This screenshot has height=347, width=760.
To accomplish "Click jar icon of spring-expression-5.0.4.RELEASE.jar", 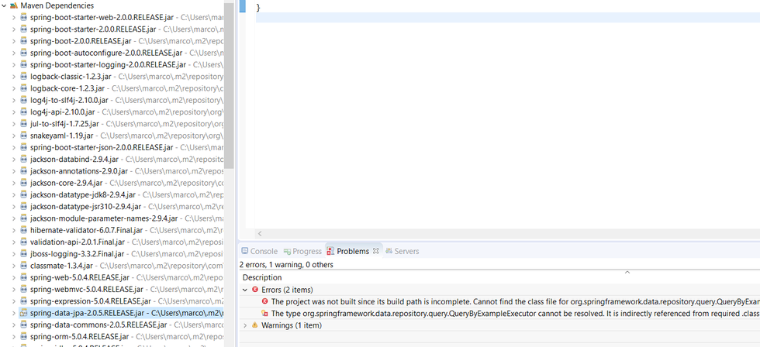I will 24,301.
